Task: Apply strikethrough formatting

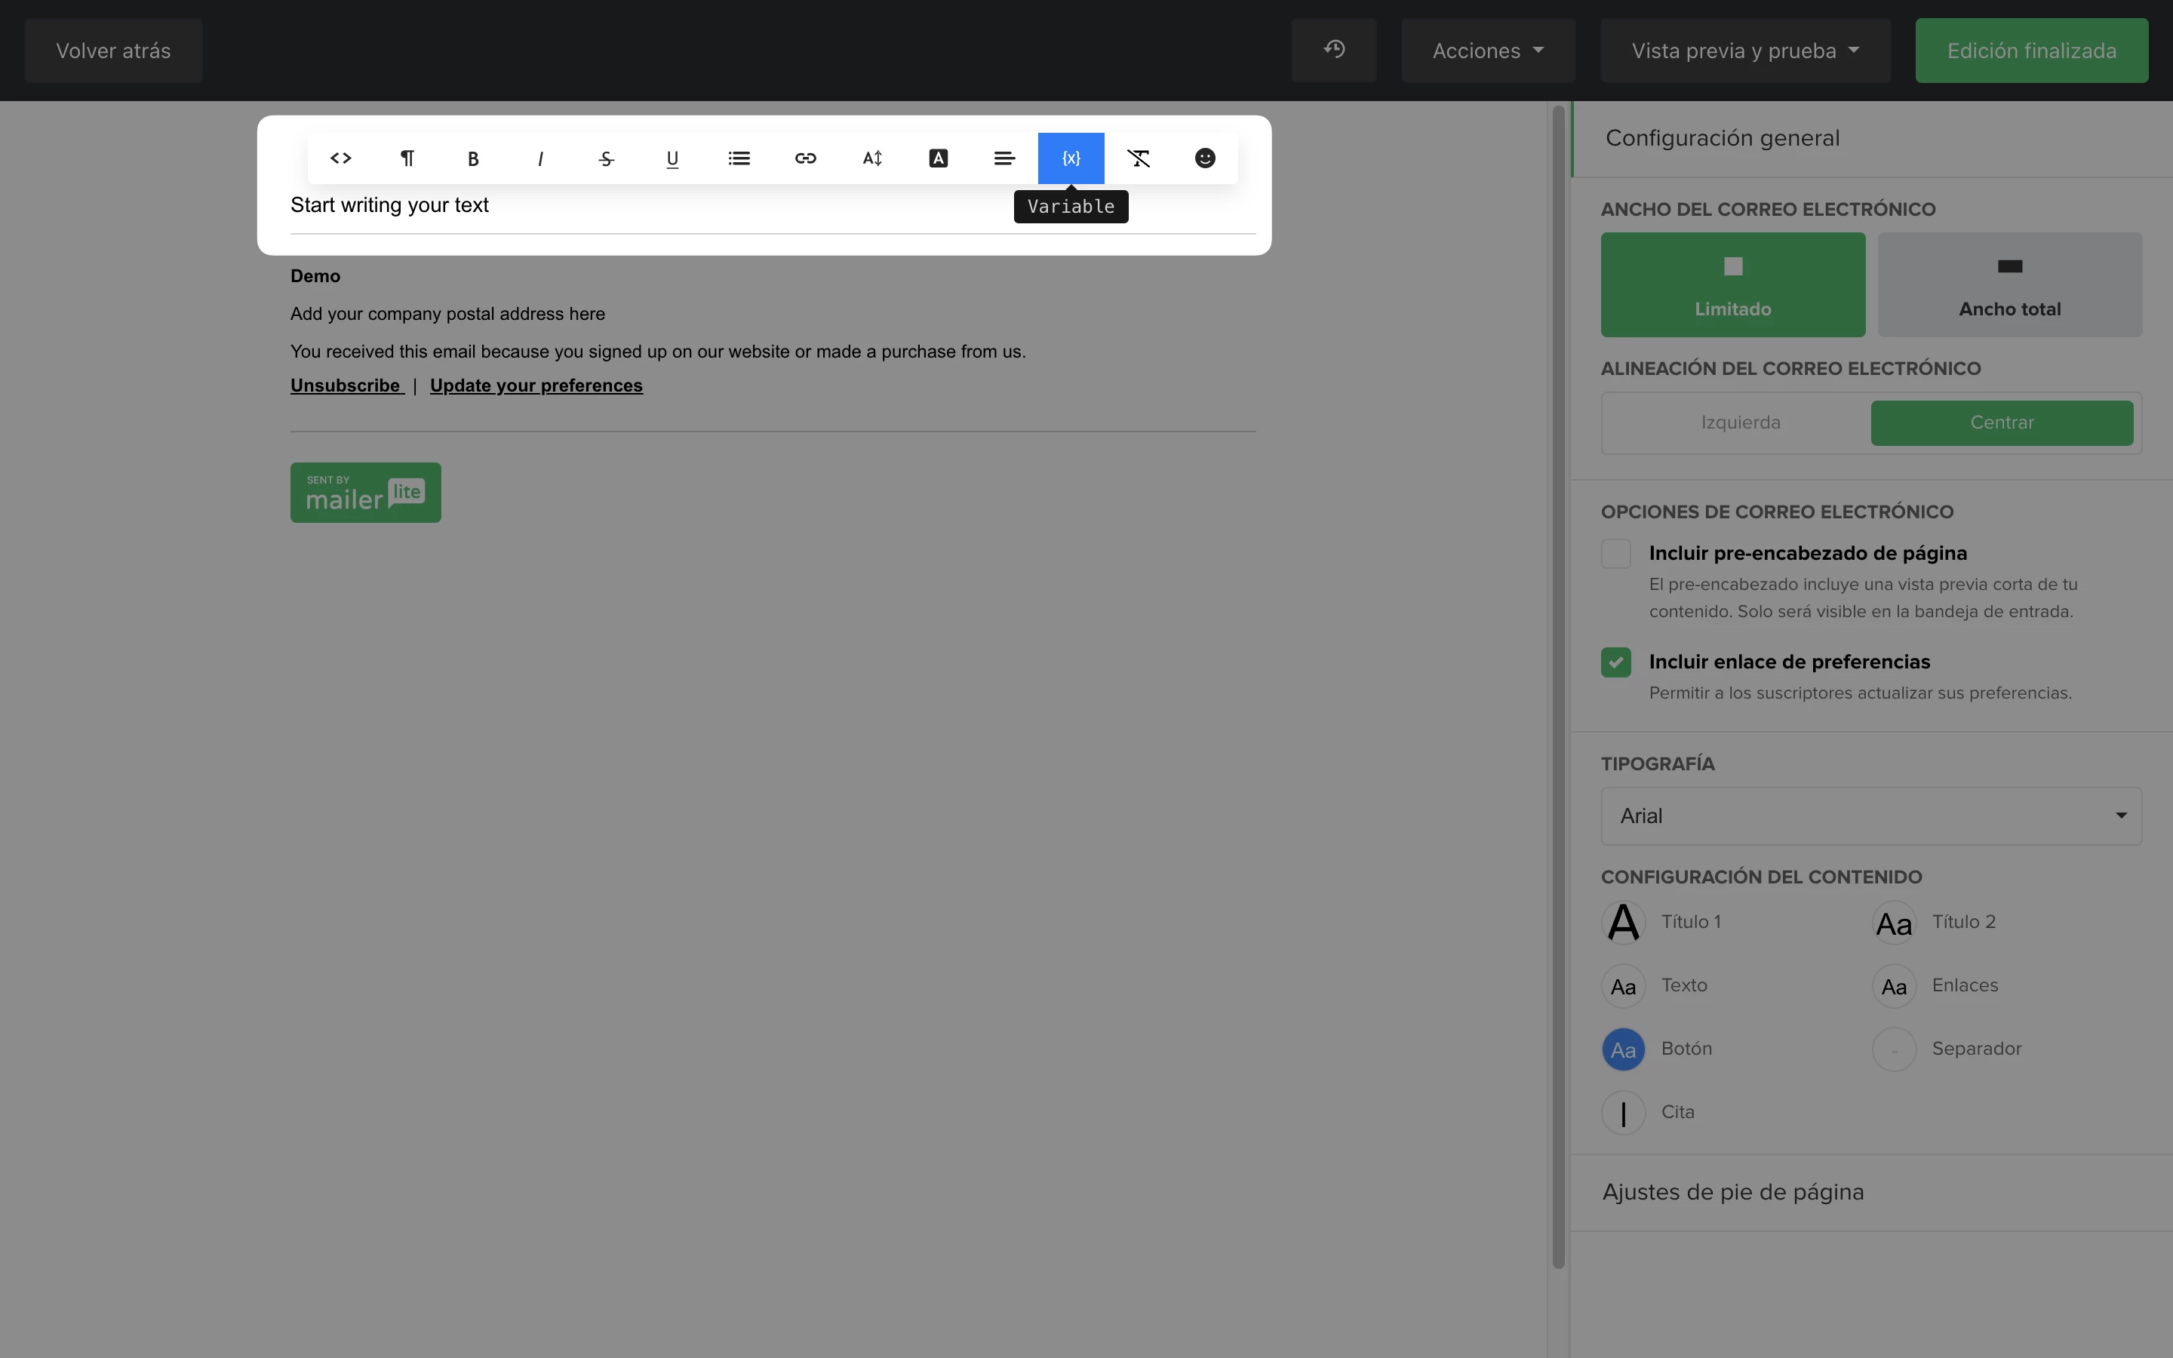Action: click(606, 158)
